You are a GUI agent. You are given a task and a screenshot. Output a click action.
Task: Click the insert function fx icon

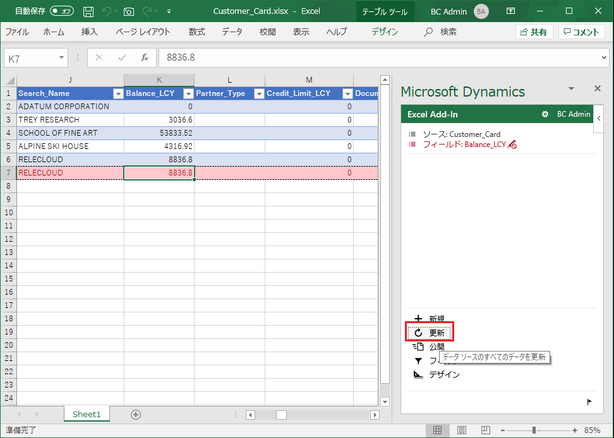(145, 58)
